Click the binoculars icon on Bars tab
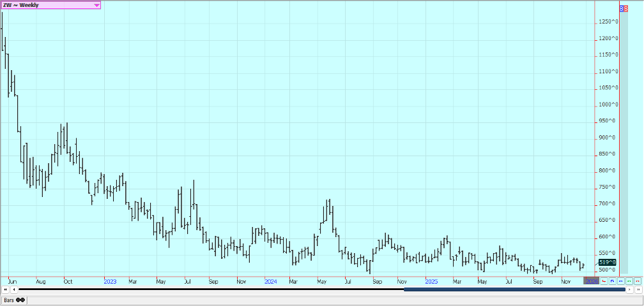The image size is (644, 306). (x=20, y=300)
